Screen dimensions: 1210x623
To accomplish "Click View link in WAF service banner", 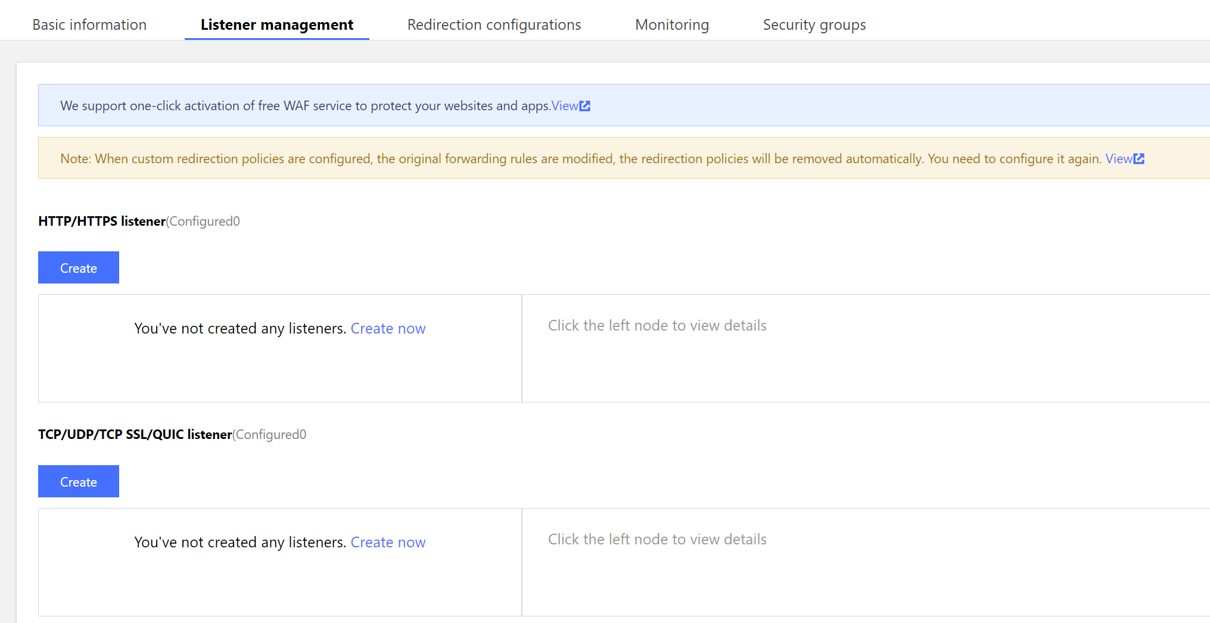I will pos(564,106).
